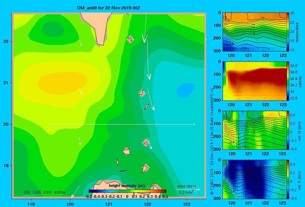Click the vel. E color scale bar
The width and height of the screenshot is (305, 207).
coord(288,179)
